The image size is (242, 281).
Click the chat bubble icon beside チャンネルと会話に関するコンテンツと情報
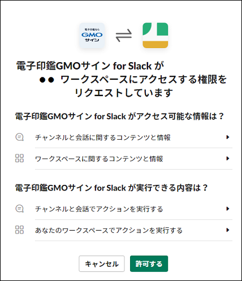tap(19, 137)
